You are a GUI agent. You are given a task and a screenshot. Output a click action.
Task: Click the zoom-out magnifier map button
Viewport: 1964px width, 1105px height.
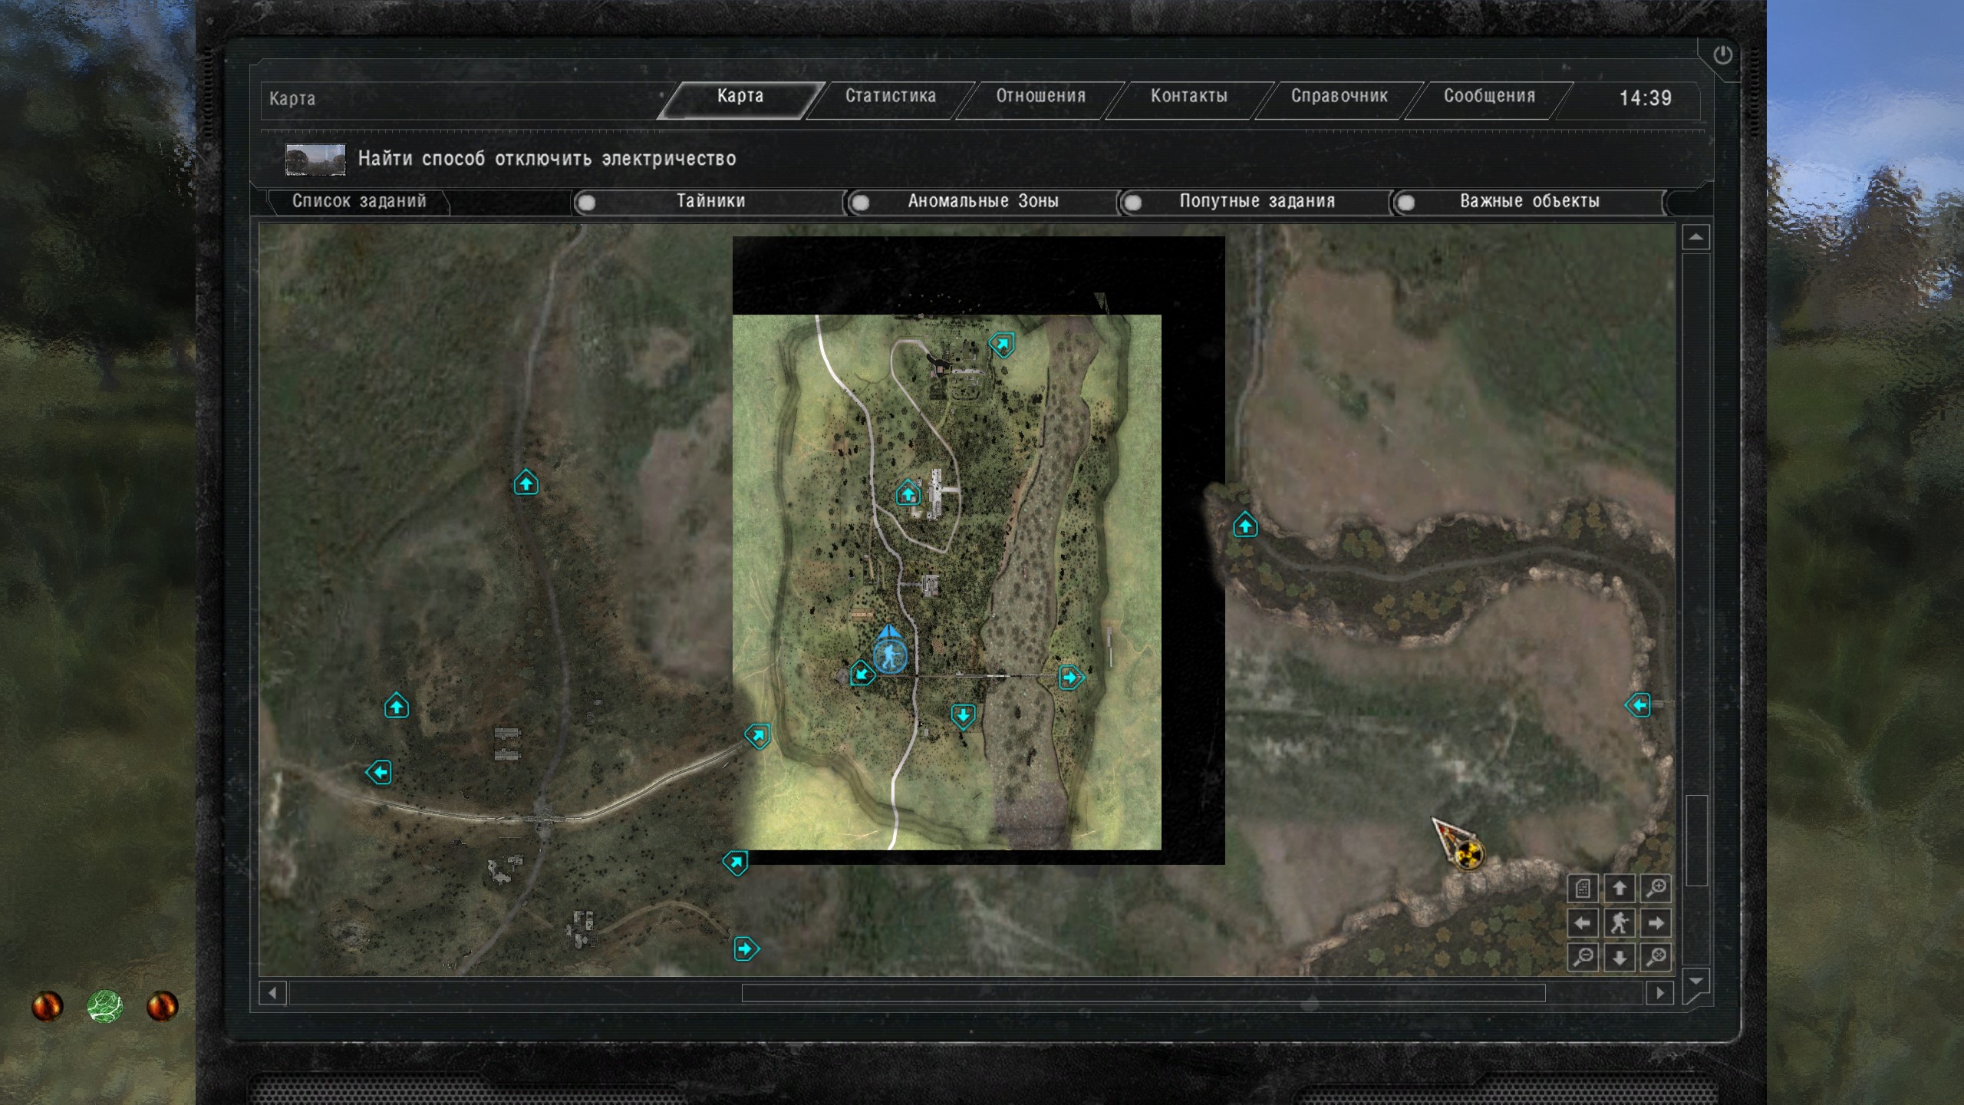1583,957
